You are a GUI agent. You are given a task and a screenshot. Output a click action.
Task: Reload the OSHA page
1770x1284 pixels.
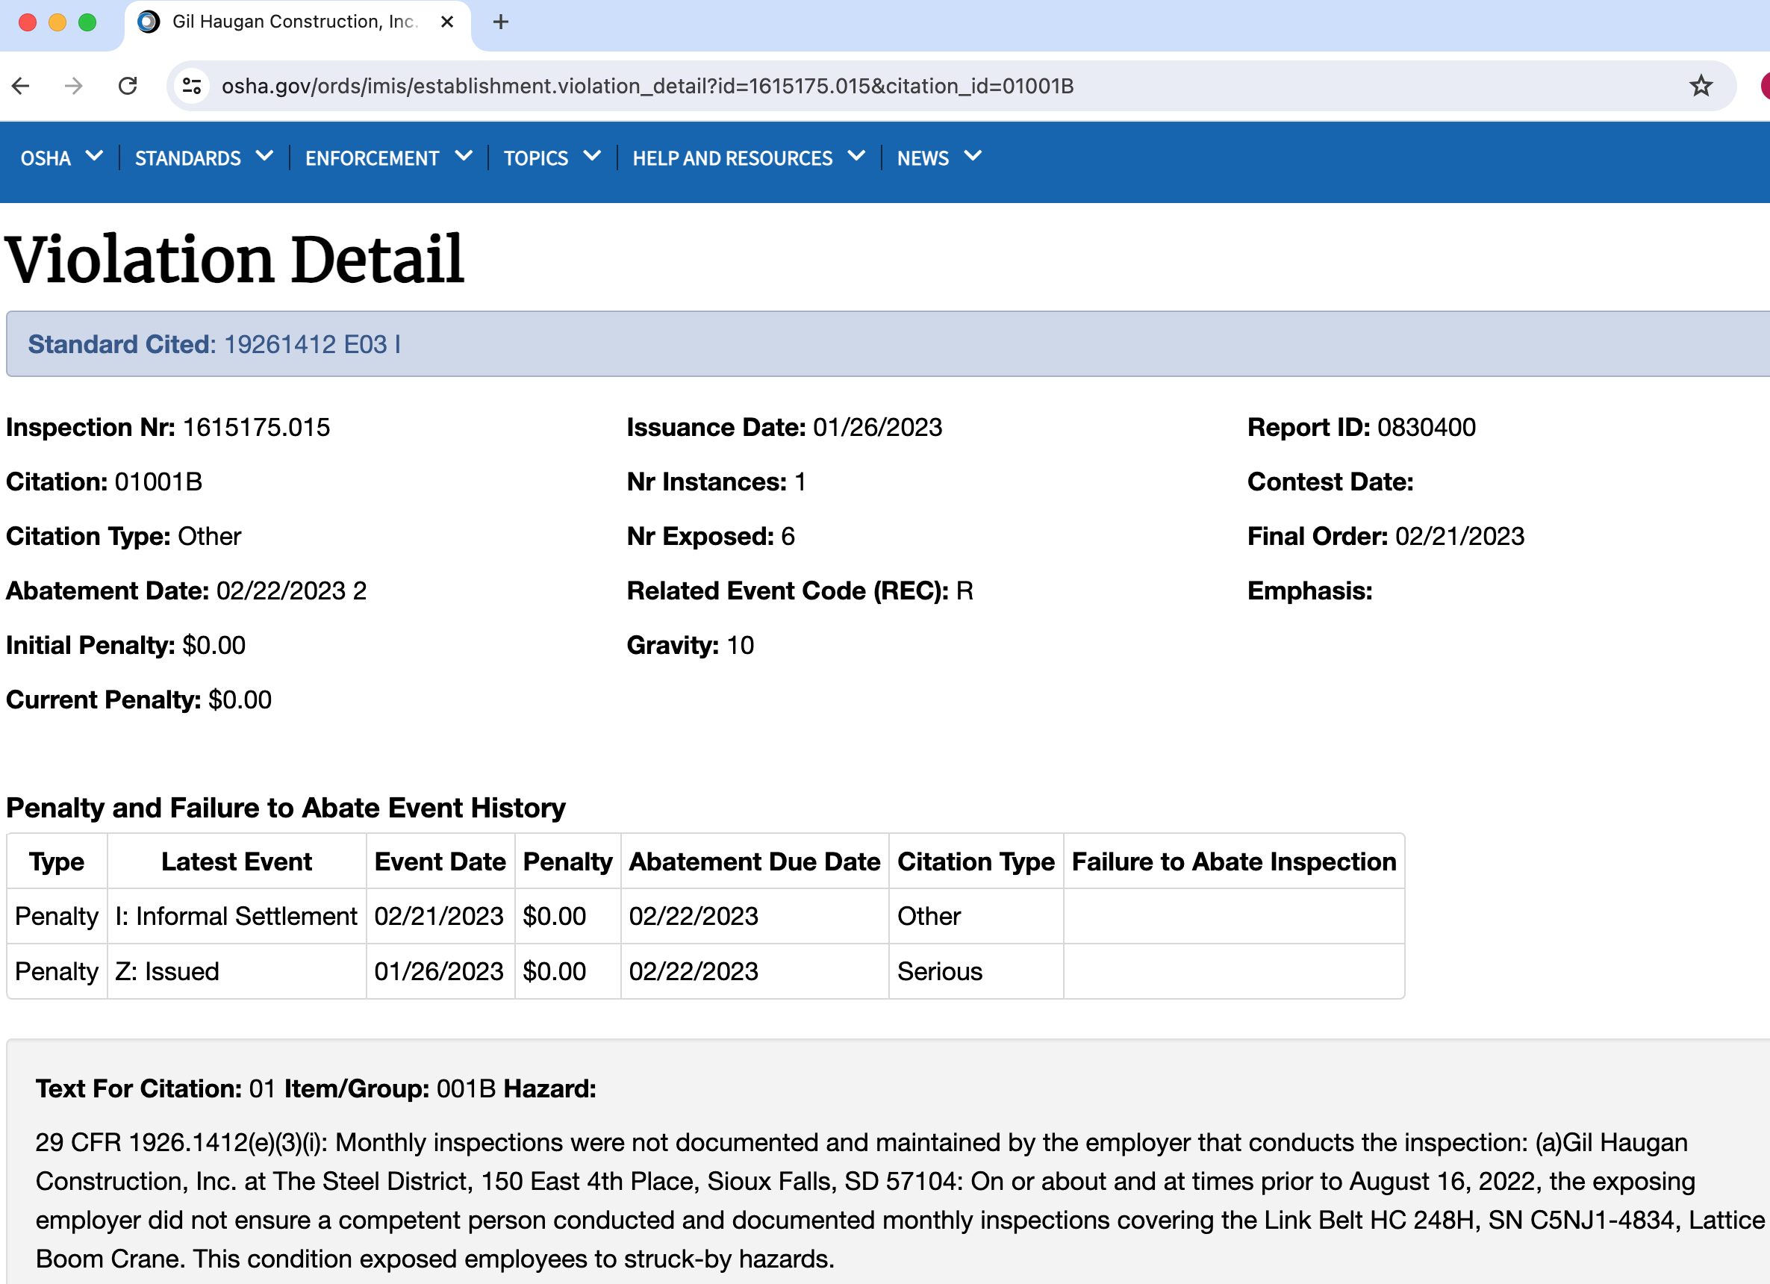pos(128,86)
